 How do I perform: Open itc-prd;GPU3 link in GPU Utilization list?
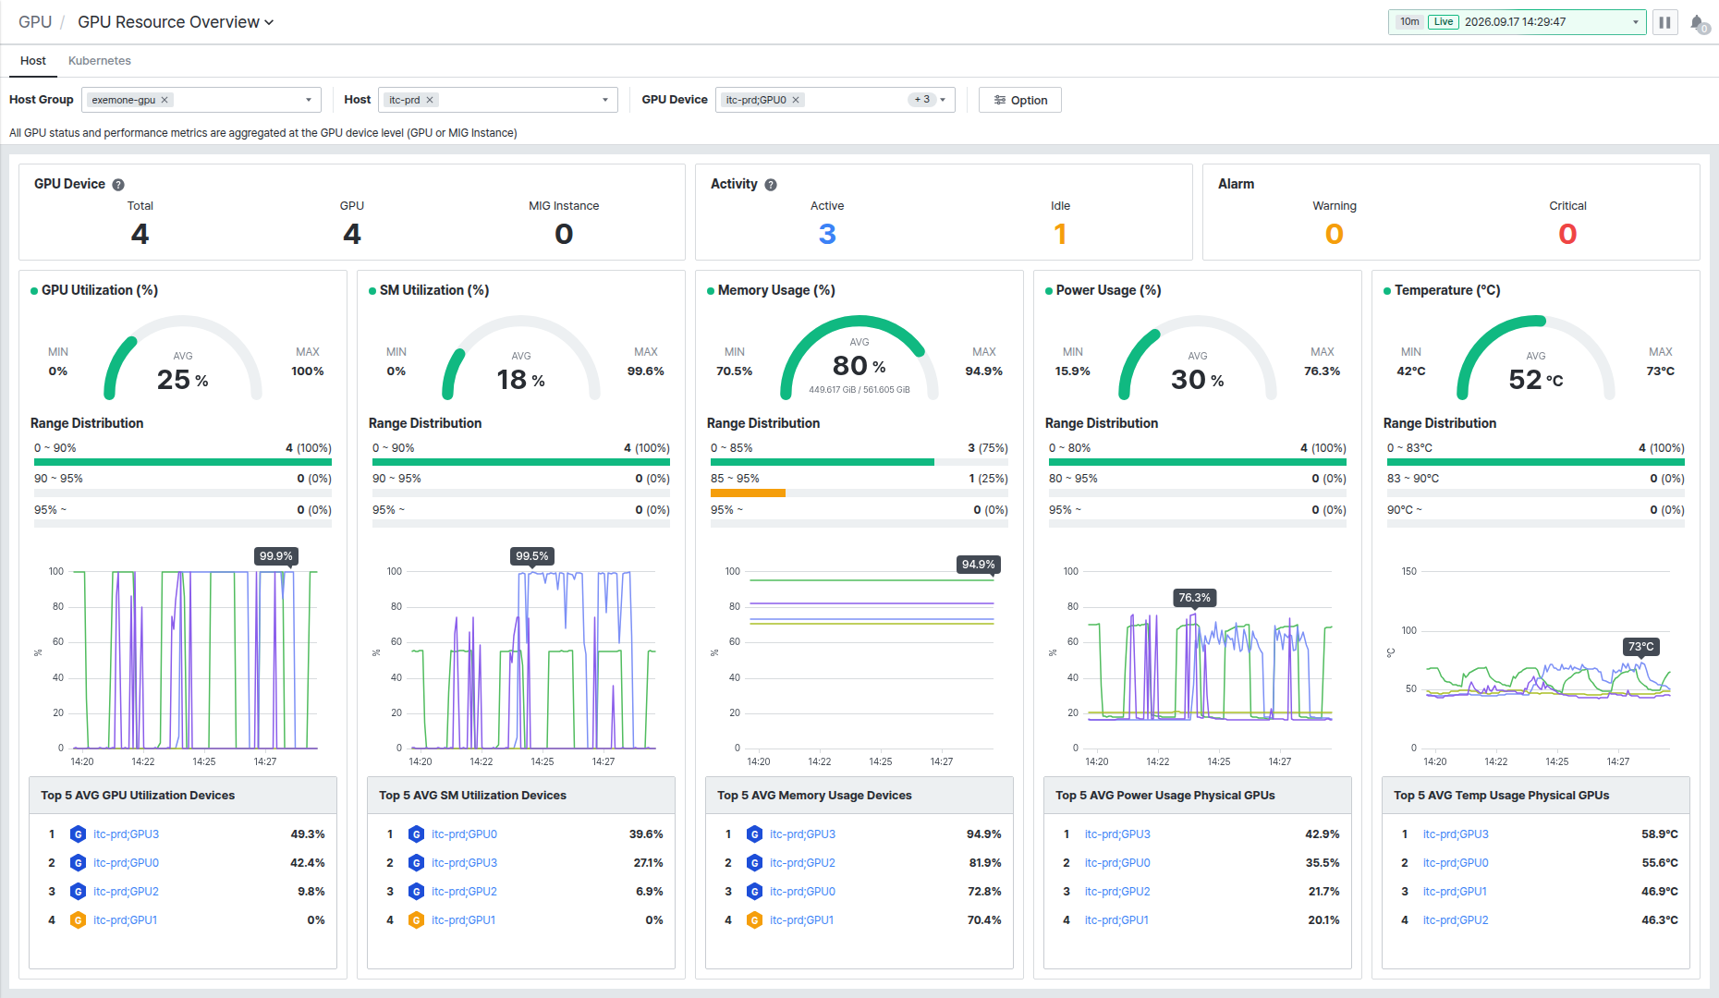tap(126, 834)
